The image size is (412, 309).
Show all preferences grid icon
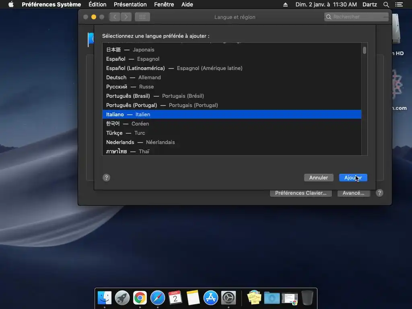pyautogui.click(x=142, y=17)
